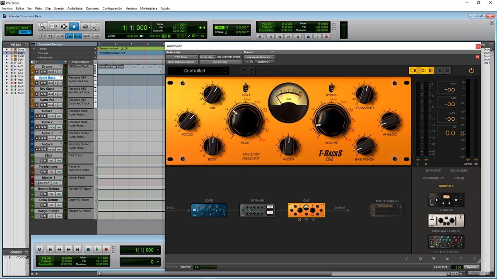Show the EQUALIZERS processor category
This screenshot has height=279, width=497.
(459, 170)
